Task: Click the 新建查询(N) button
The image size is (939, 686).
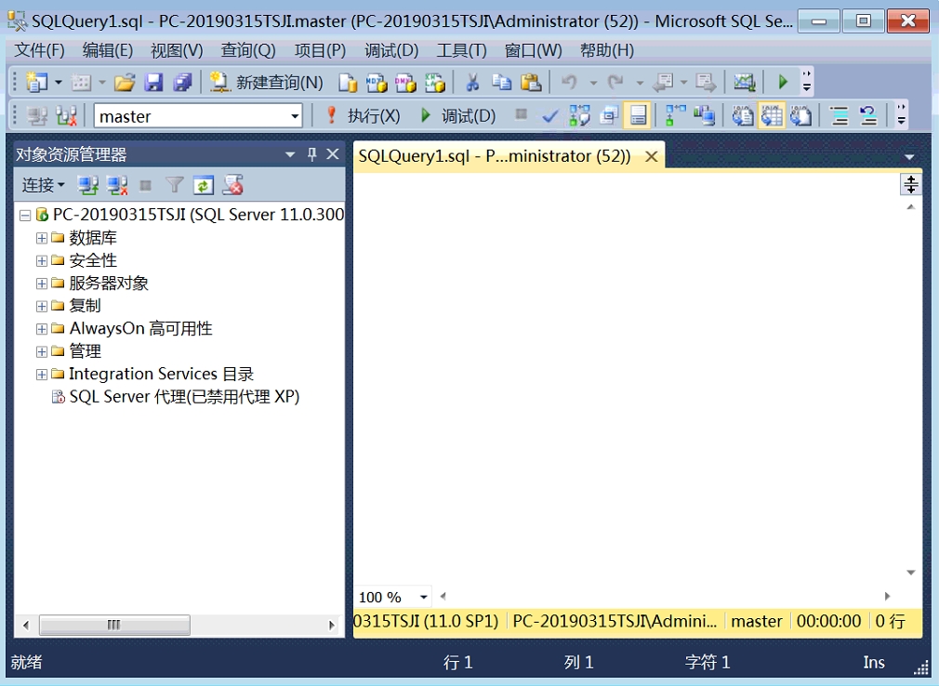Action: click(x=267, y=83)
